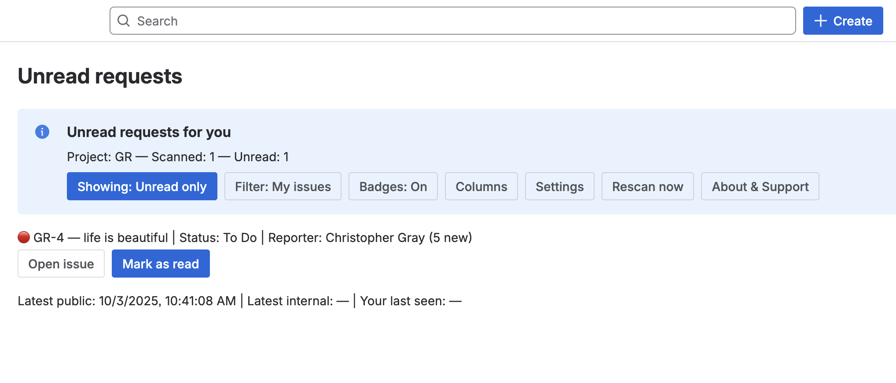
Task: Click the Unread requests for you title
Action: click(x=149, y=132)
